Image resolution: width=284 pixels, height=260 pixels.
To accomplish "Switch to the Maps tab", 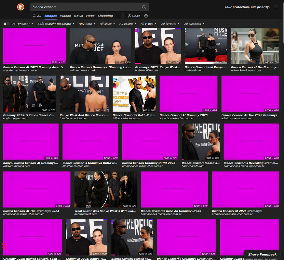I will [x=90, y=16].
